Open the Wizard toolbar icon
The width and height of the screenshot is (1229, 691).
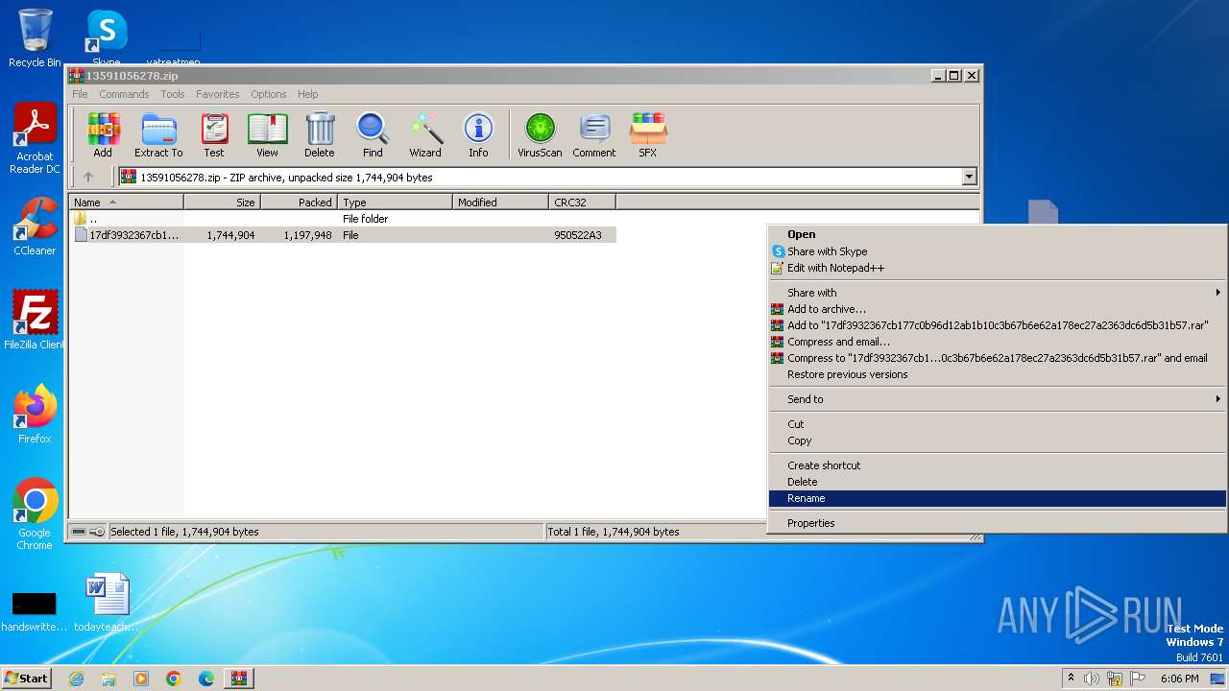point(425,134)
